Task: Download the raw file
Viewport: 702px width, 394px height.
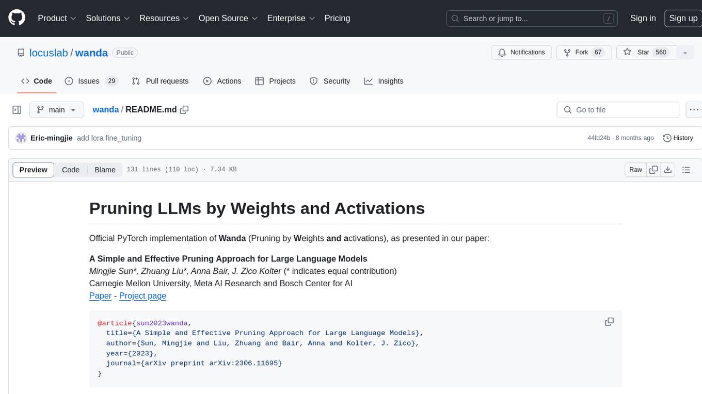Action: 667,170
